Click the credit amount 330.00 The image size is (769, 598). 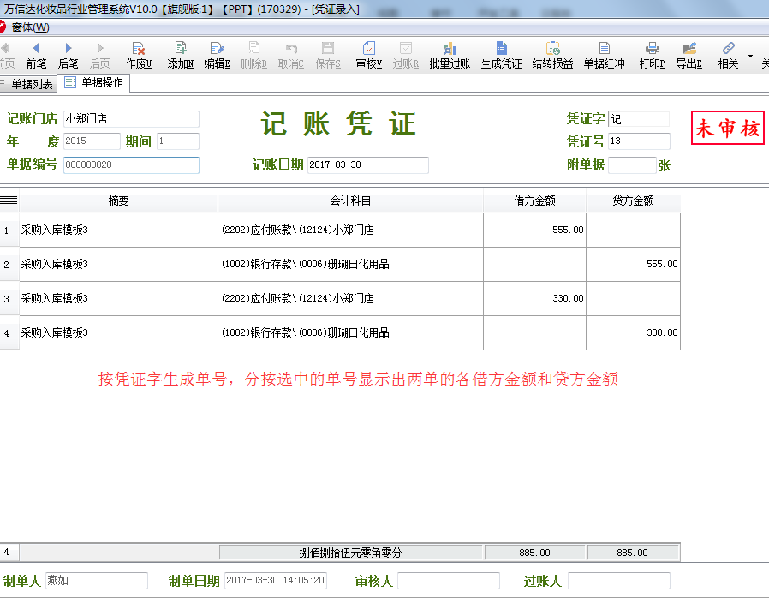pos(633,333)
